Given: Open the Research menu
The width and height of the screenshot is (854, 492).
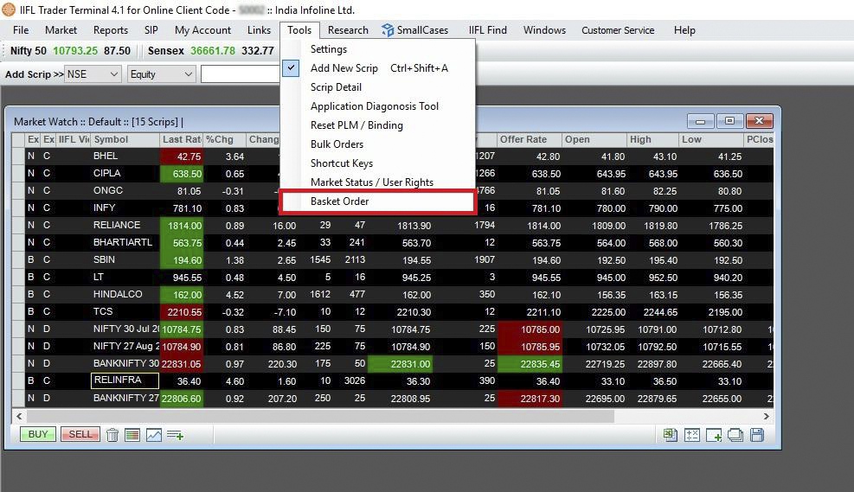Looking at the screenshot, I should [348, 29].
